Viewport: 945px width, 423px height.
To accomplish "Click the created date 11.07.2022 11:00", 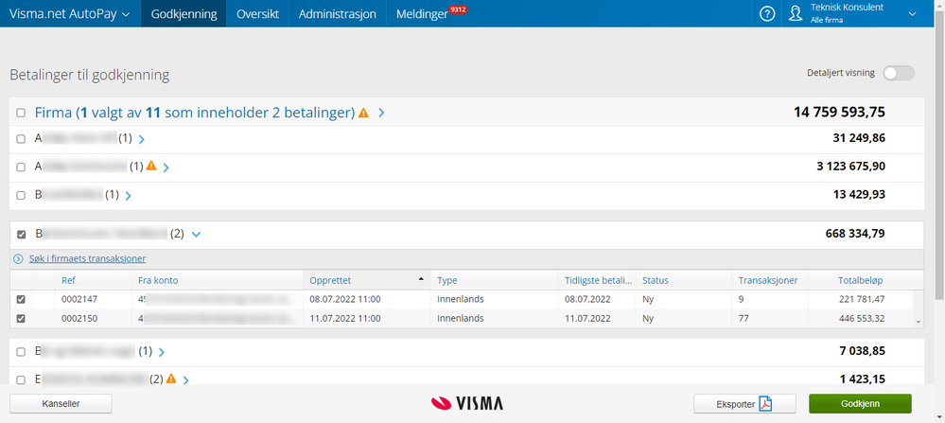I will click(x=344, y=319).
